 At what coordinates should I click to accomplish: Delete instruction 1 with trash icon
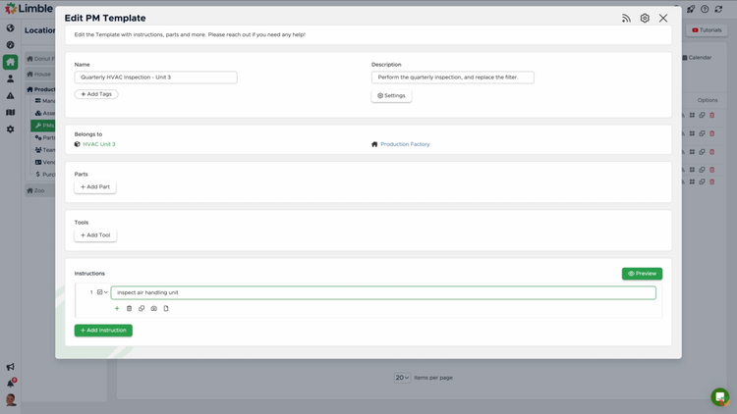point(130,308)
